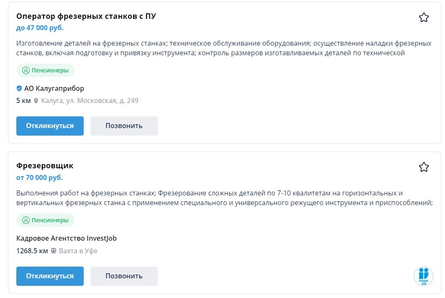Click the train icon beside Вахта в Уфе

(x=54, y=251)
